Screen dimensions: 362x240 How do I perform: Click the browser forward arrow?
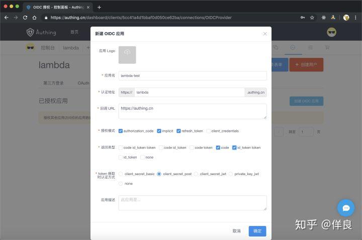(16, 18)
